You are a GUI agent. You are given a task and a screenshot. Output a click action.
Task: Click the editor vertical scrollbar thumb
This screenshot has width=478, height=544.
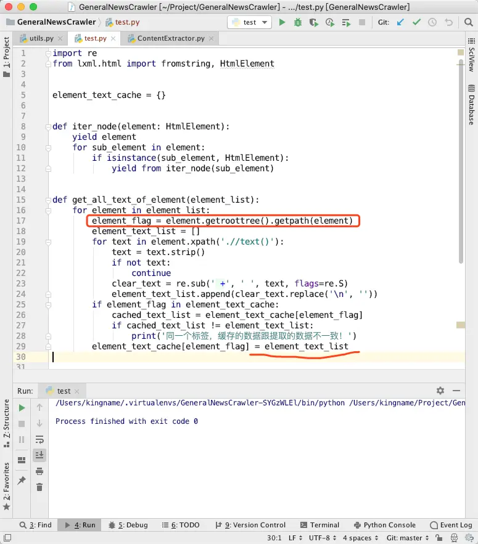click(461, 161)
